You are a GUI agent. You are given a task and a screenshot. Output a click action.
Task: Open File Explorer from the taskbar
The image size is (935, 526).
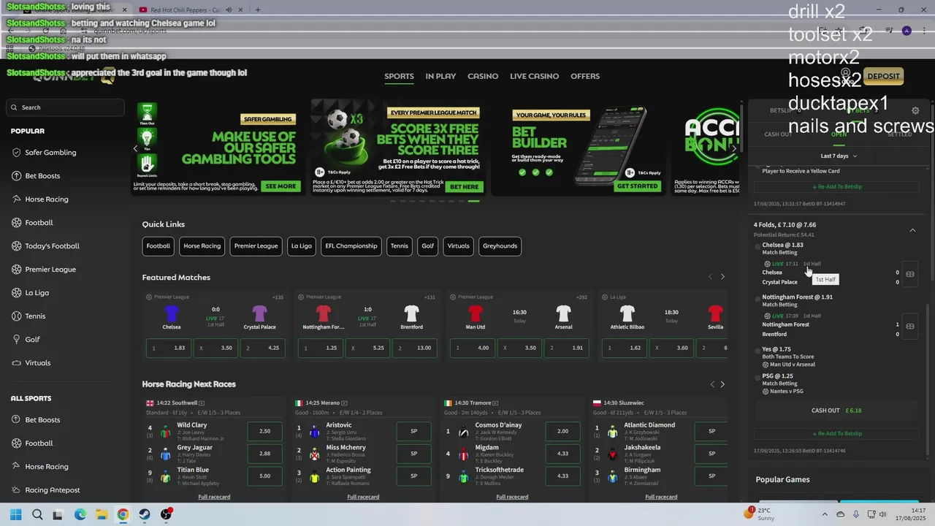(102, 514)
